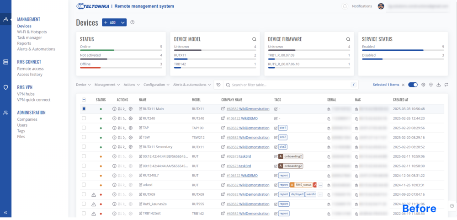Open the map location pin icon
457x220 pixels.
(431, 85)
